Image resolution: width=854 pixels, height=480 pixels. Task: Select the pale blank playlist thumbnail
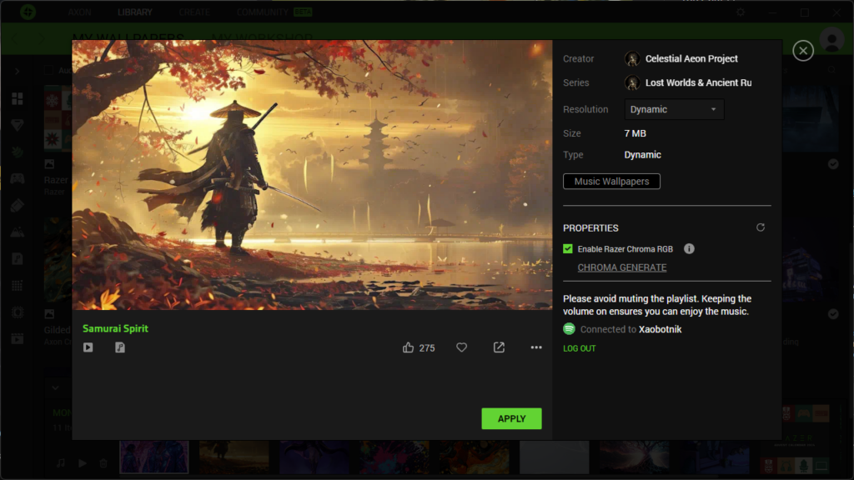click(554, 457)
